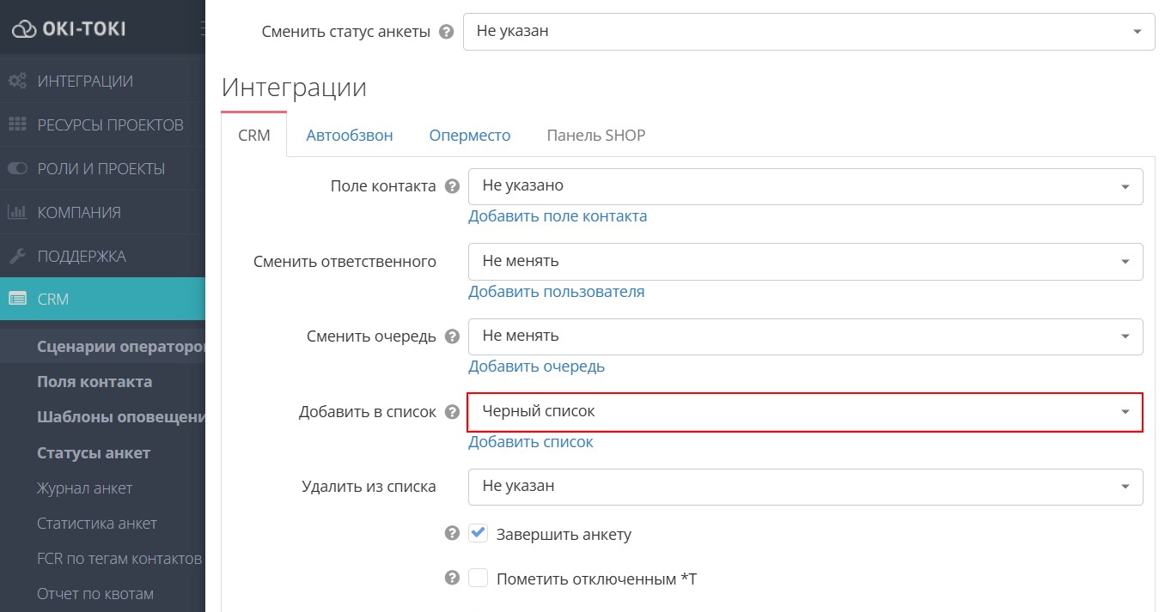Image resolution: width=1171 pixels, height=612 pixels.
Task: Switch to the Автообзвон tab
Action: point(349,135)
